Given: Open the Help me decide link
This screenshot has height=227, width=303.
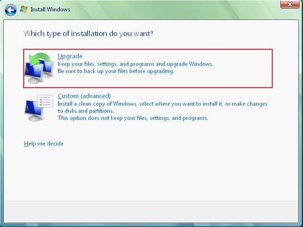Looking at the screenshot, I should click(x=44, y=144).
